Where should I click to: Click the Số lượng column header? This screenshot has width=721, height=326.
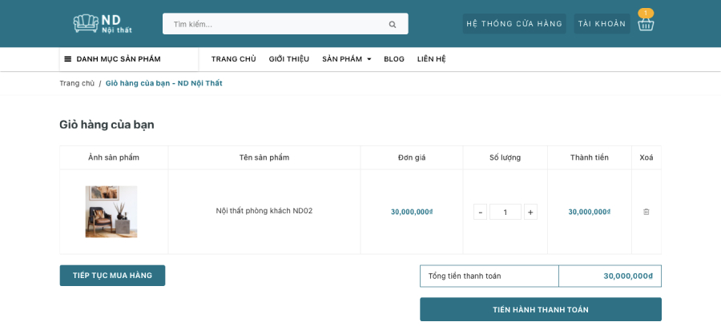505,157
